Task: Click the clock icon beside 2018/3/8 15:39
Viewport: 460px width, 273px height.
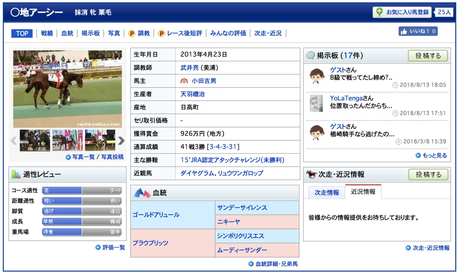Action: pyautogui.click(x=399, y=142)
